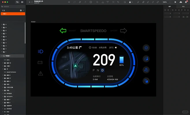Select the orange highlighted page row
The height and width of the screenshot is (115, 190).
tap(13, 14)
